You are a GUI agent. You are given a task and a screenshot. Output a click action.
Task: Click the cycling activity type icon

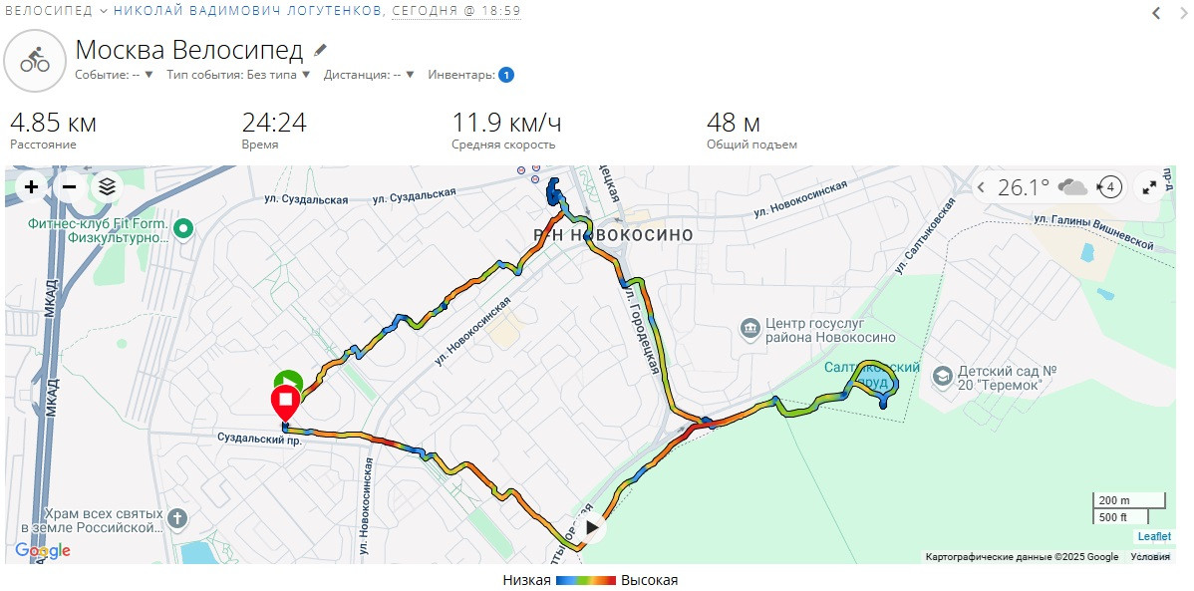(34, 60)
